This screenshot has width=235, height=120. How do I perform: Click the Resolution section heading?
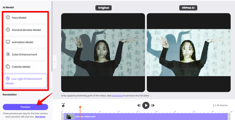(x=10, y=94)
